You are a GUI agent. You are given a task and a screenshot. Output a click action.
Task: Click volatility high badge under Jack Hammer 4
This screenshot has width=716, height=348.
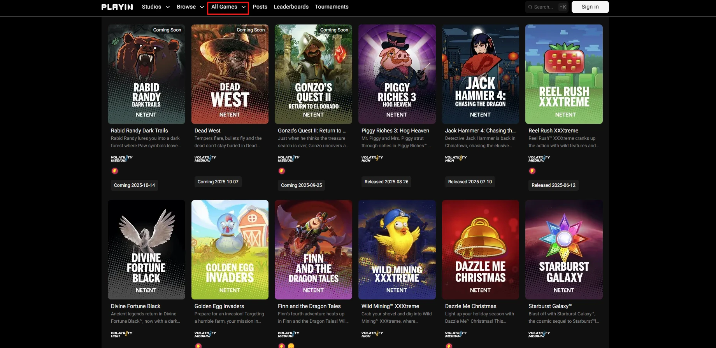[456, 158]
